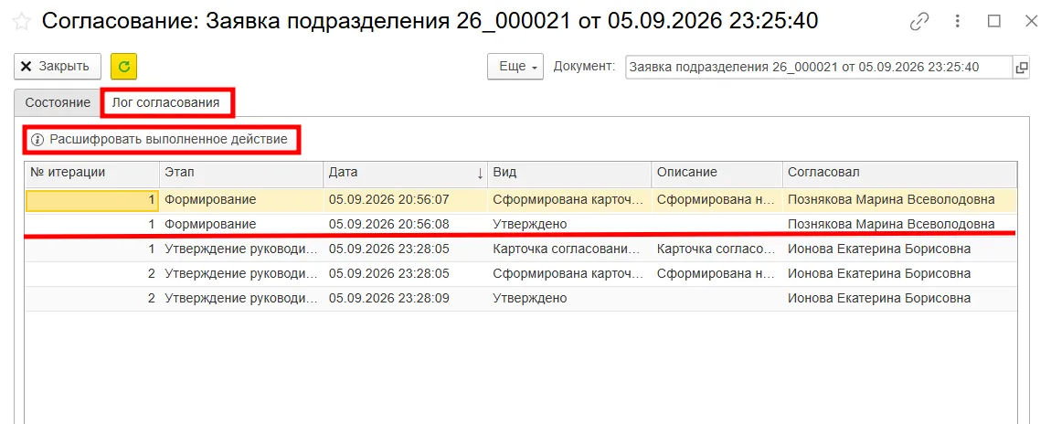
Task: Click Расшифровать выполненное действие command
Action: [160, 139]
